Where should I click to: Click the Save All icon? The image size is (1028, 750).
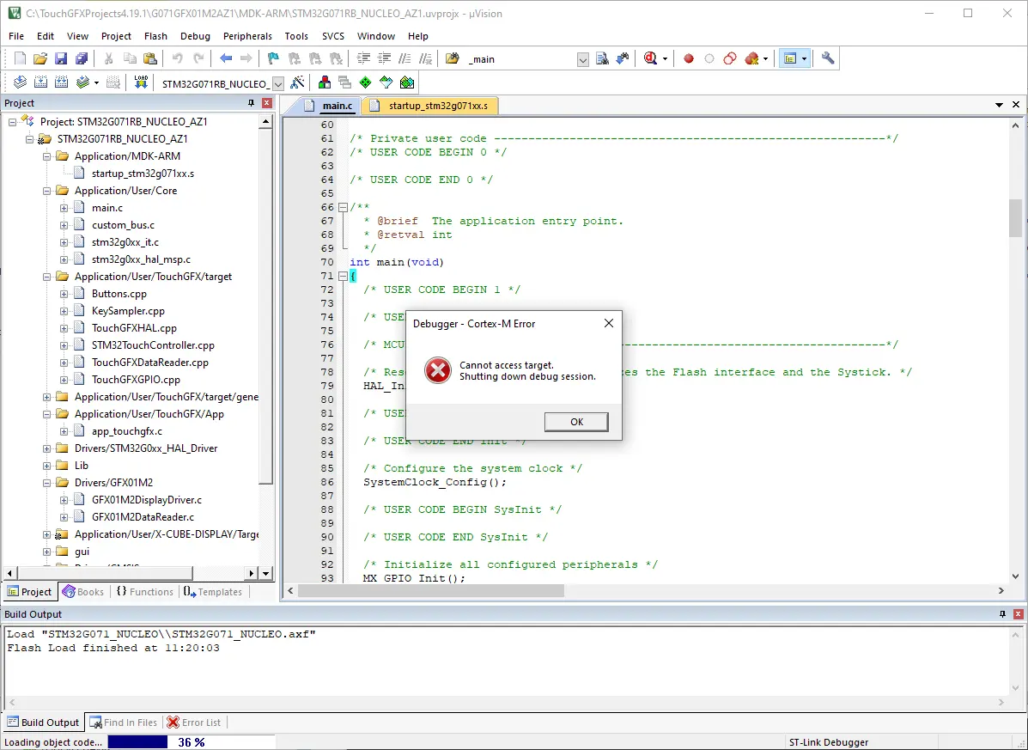click(x=81, y=58)
